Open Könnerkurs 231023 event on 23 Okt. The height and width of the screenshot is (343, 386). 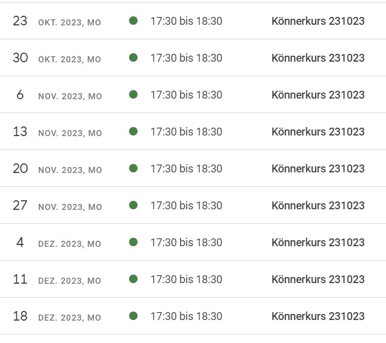[318, 21]
